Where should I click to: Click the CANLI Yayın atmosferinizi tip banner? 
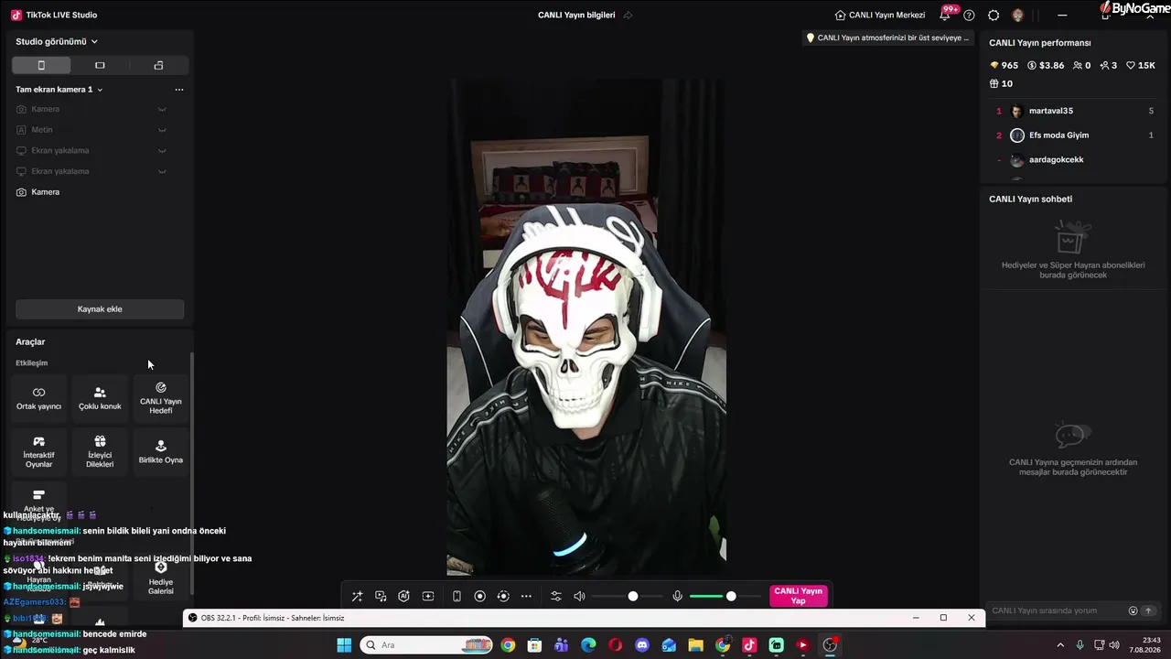[886, 38]
